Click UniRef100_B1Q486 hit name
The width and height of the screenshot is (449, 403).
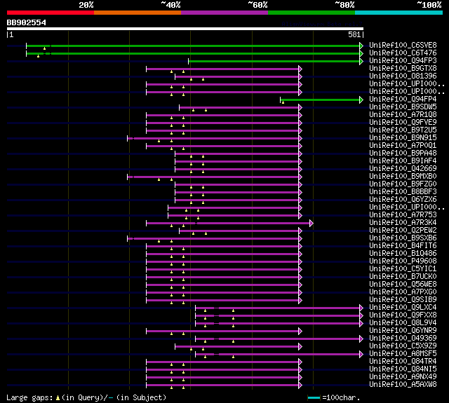(403, 254)
